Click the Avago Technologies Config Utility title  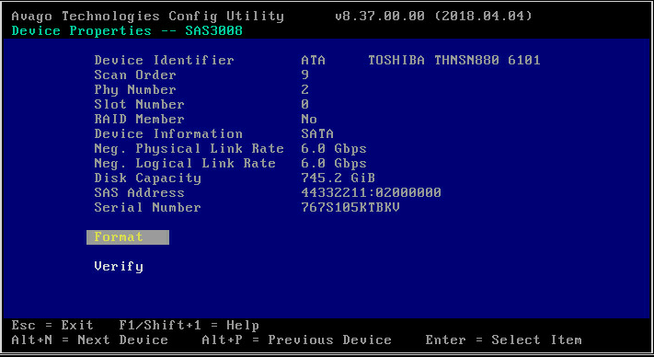(x=148, y=17)
